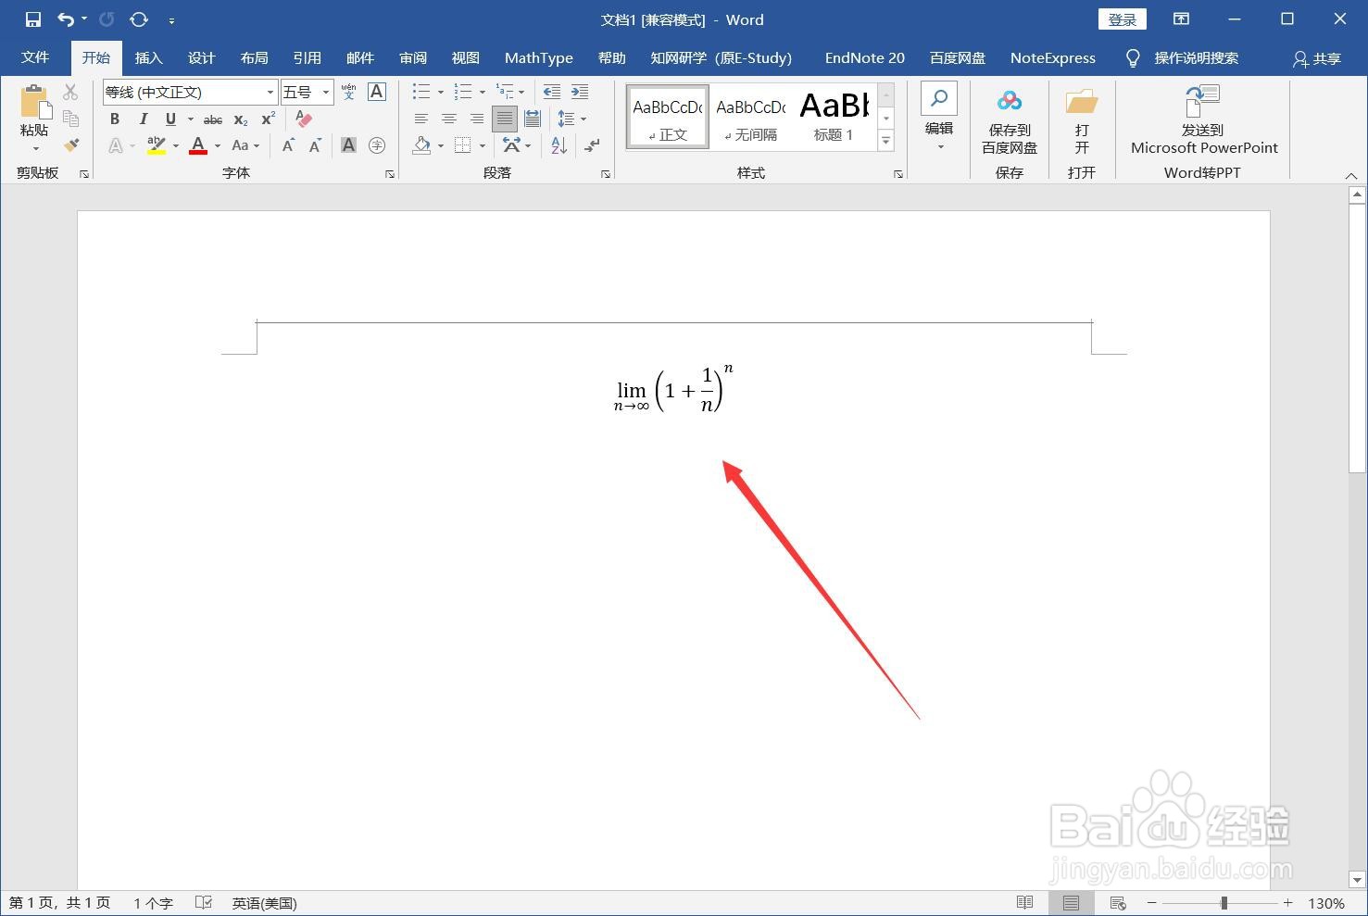Apply distributed alignment
1368x916 pixels.
click(x=533, y=119)
